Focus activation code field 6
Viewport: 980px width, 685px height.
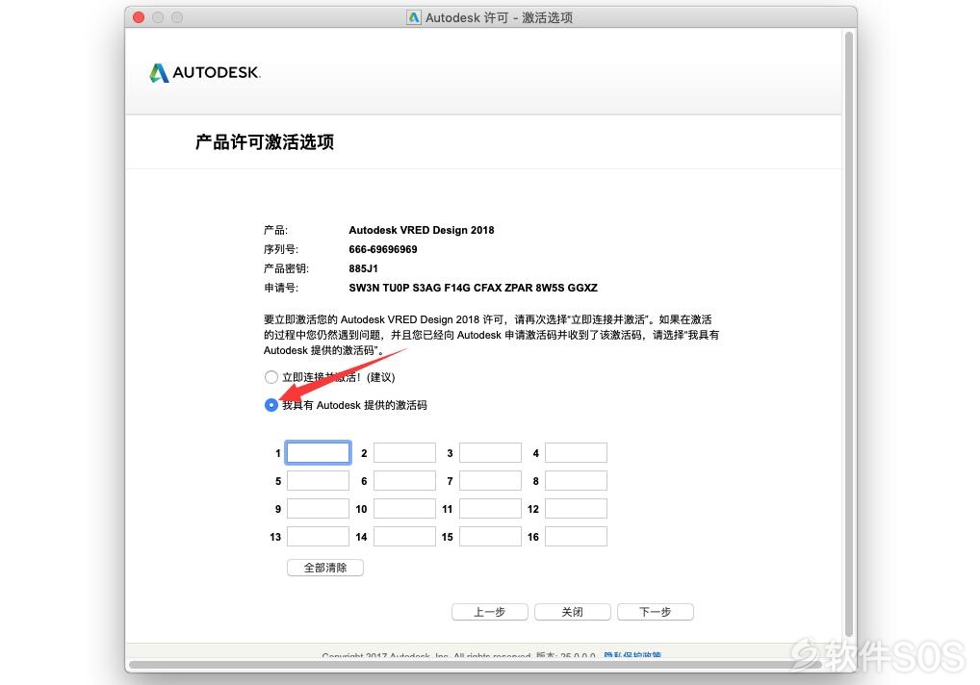click(x=404, y=481)
